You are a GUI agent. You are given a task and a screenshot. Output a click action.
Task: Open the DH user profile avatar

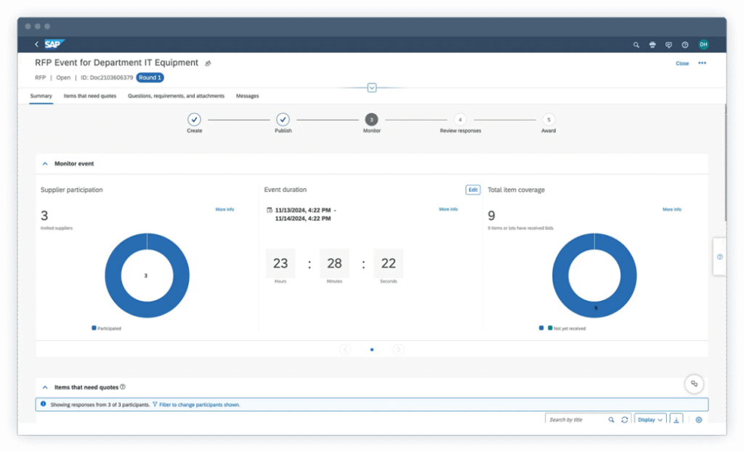click(703, 45)
